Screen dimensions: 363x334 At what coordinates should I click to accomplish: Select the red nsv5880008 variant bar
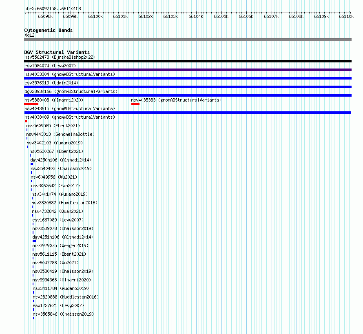(x=31, y=104)
